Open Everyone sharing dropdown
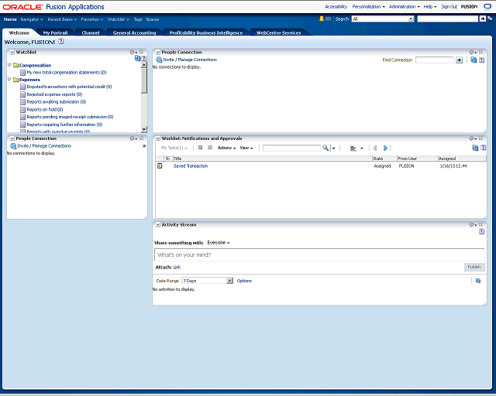The width and height of the screenshot is (496, 396). pos(219,243)
